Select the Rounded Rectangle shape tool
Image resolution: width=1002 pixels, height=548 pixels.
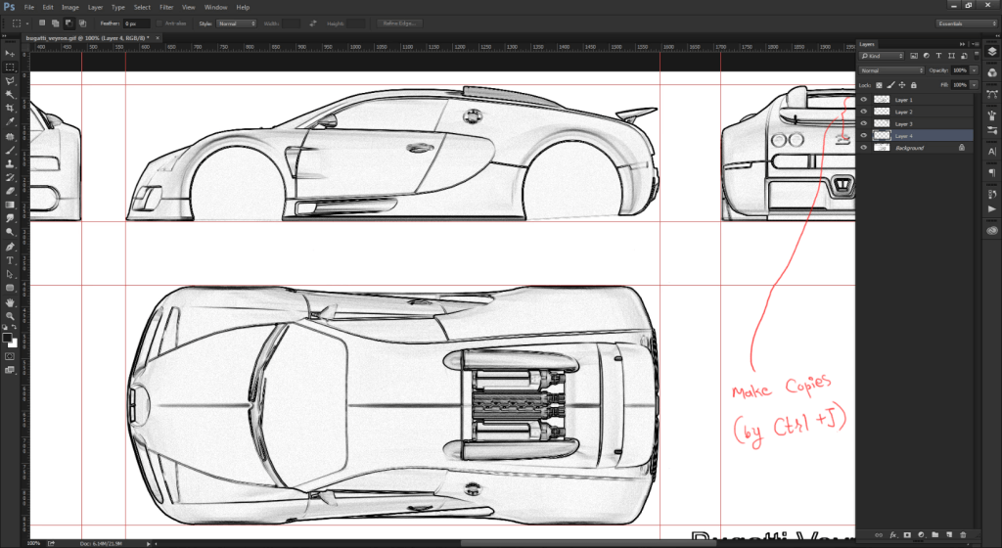coord(10,288)
